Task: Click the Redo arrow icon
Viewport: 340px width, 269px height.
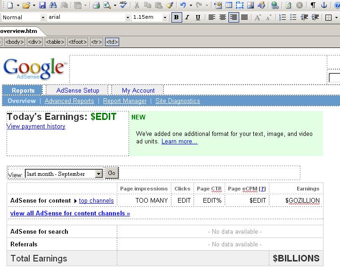Action: coord(199,5)
